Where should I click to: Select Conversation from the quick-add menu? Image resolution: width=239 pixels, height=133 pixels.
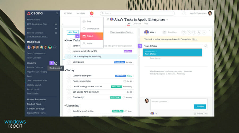click(x=92, y=29)
